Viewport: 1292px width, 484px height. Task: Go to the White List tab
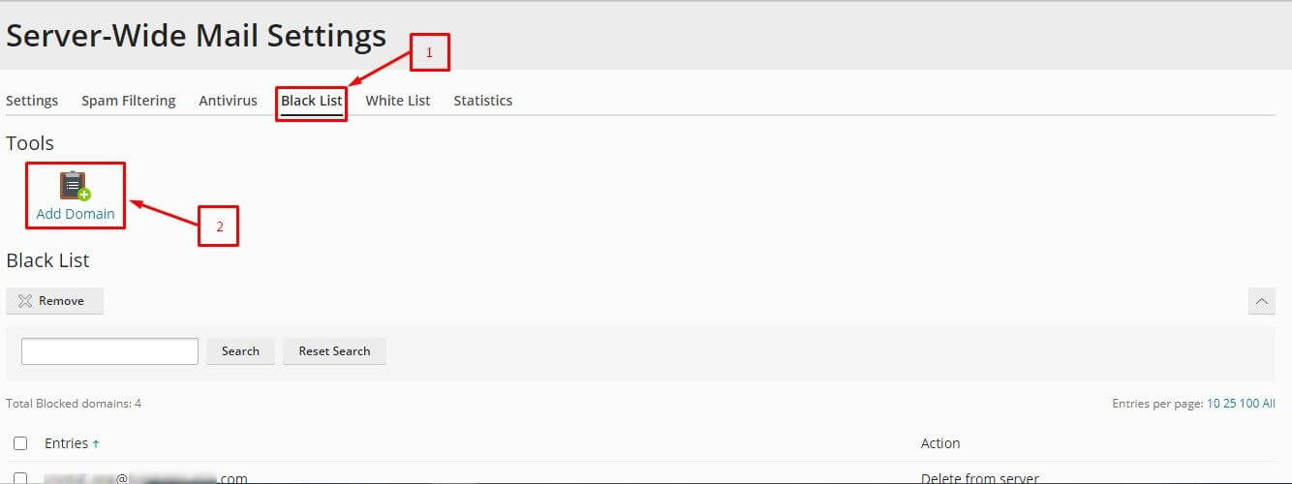coord(398,101)
